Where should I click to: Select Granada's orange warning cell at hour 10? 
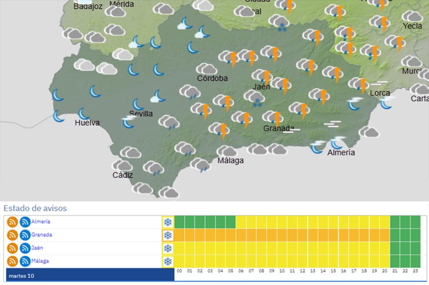pyautogui.click(x=282, y=235)
